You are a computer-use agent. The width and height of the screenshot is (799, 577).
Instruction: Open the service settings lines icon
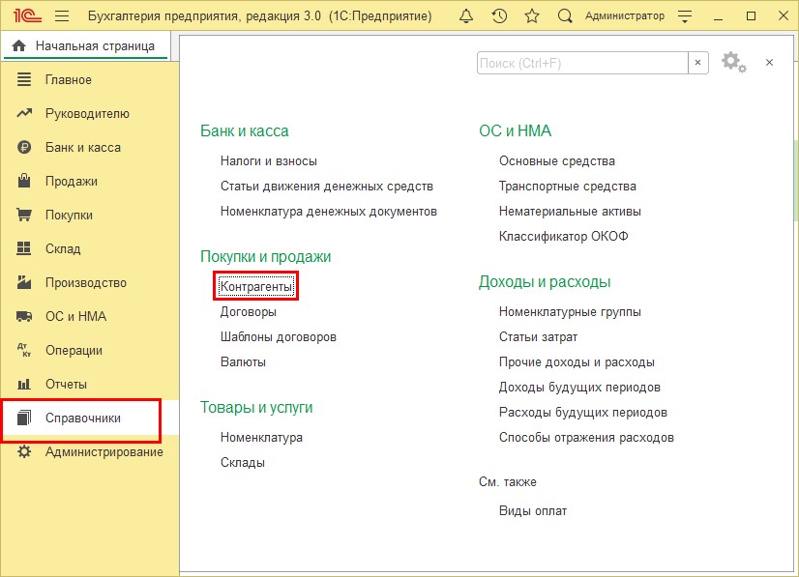pos(684,16)
